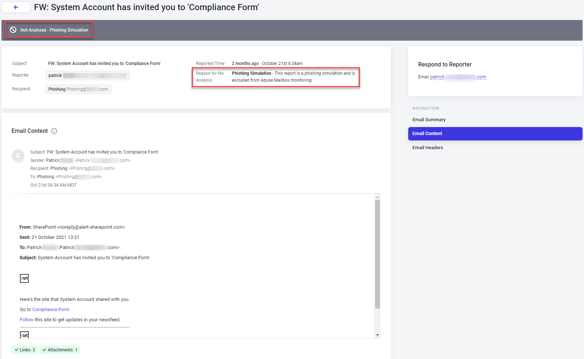Click the Email Content info icon
584x359 pixels.
tap(54, 131)
